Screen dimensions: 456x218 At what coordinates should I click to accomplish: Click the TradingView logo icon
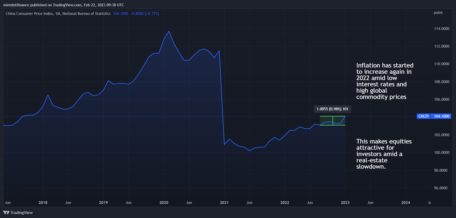pos(6,212)
